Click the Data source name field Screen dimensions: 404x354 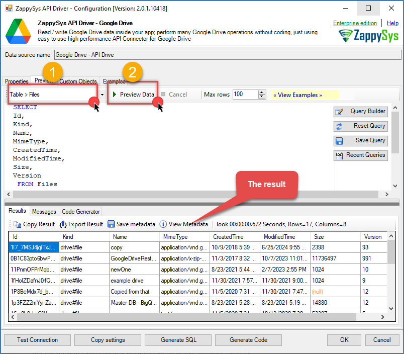point(228,55)
